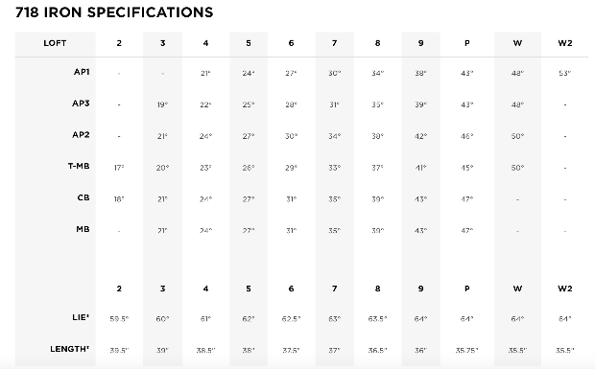Click the 17° loft value for T-MB 2-iron
Screen dimensions: 595x369
(119, 168)
